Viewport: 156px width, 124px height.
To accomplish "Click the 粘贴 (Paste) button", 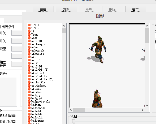I will tap(89, 9).
